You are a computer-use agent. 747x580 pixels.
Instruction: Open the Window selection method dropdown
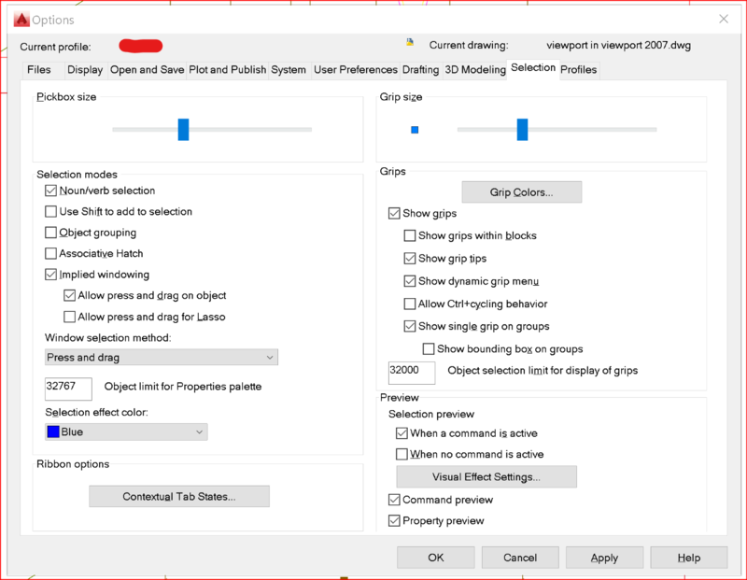pyautogui.click(x=162, y=357)
